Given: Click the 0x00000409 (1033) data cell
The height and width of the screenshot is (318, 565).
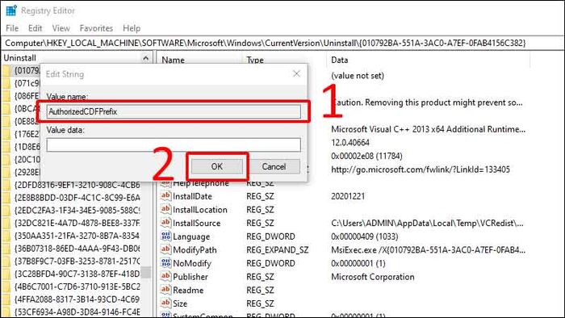Looking at the screenshot, I should [364, 236].
